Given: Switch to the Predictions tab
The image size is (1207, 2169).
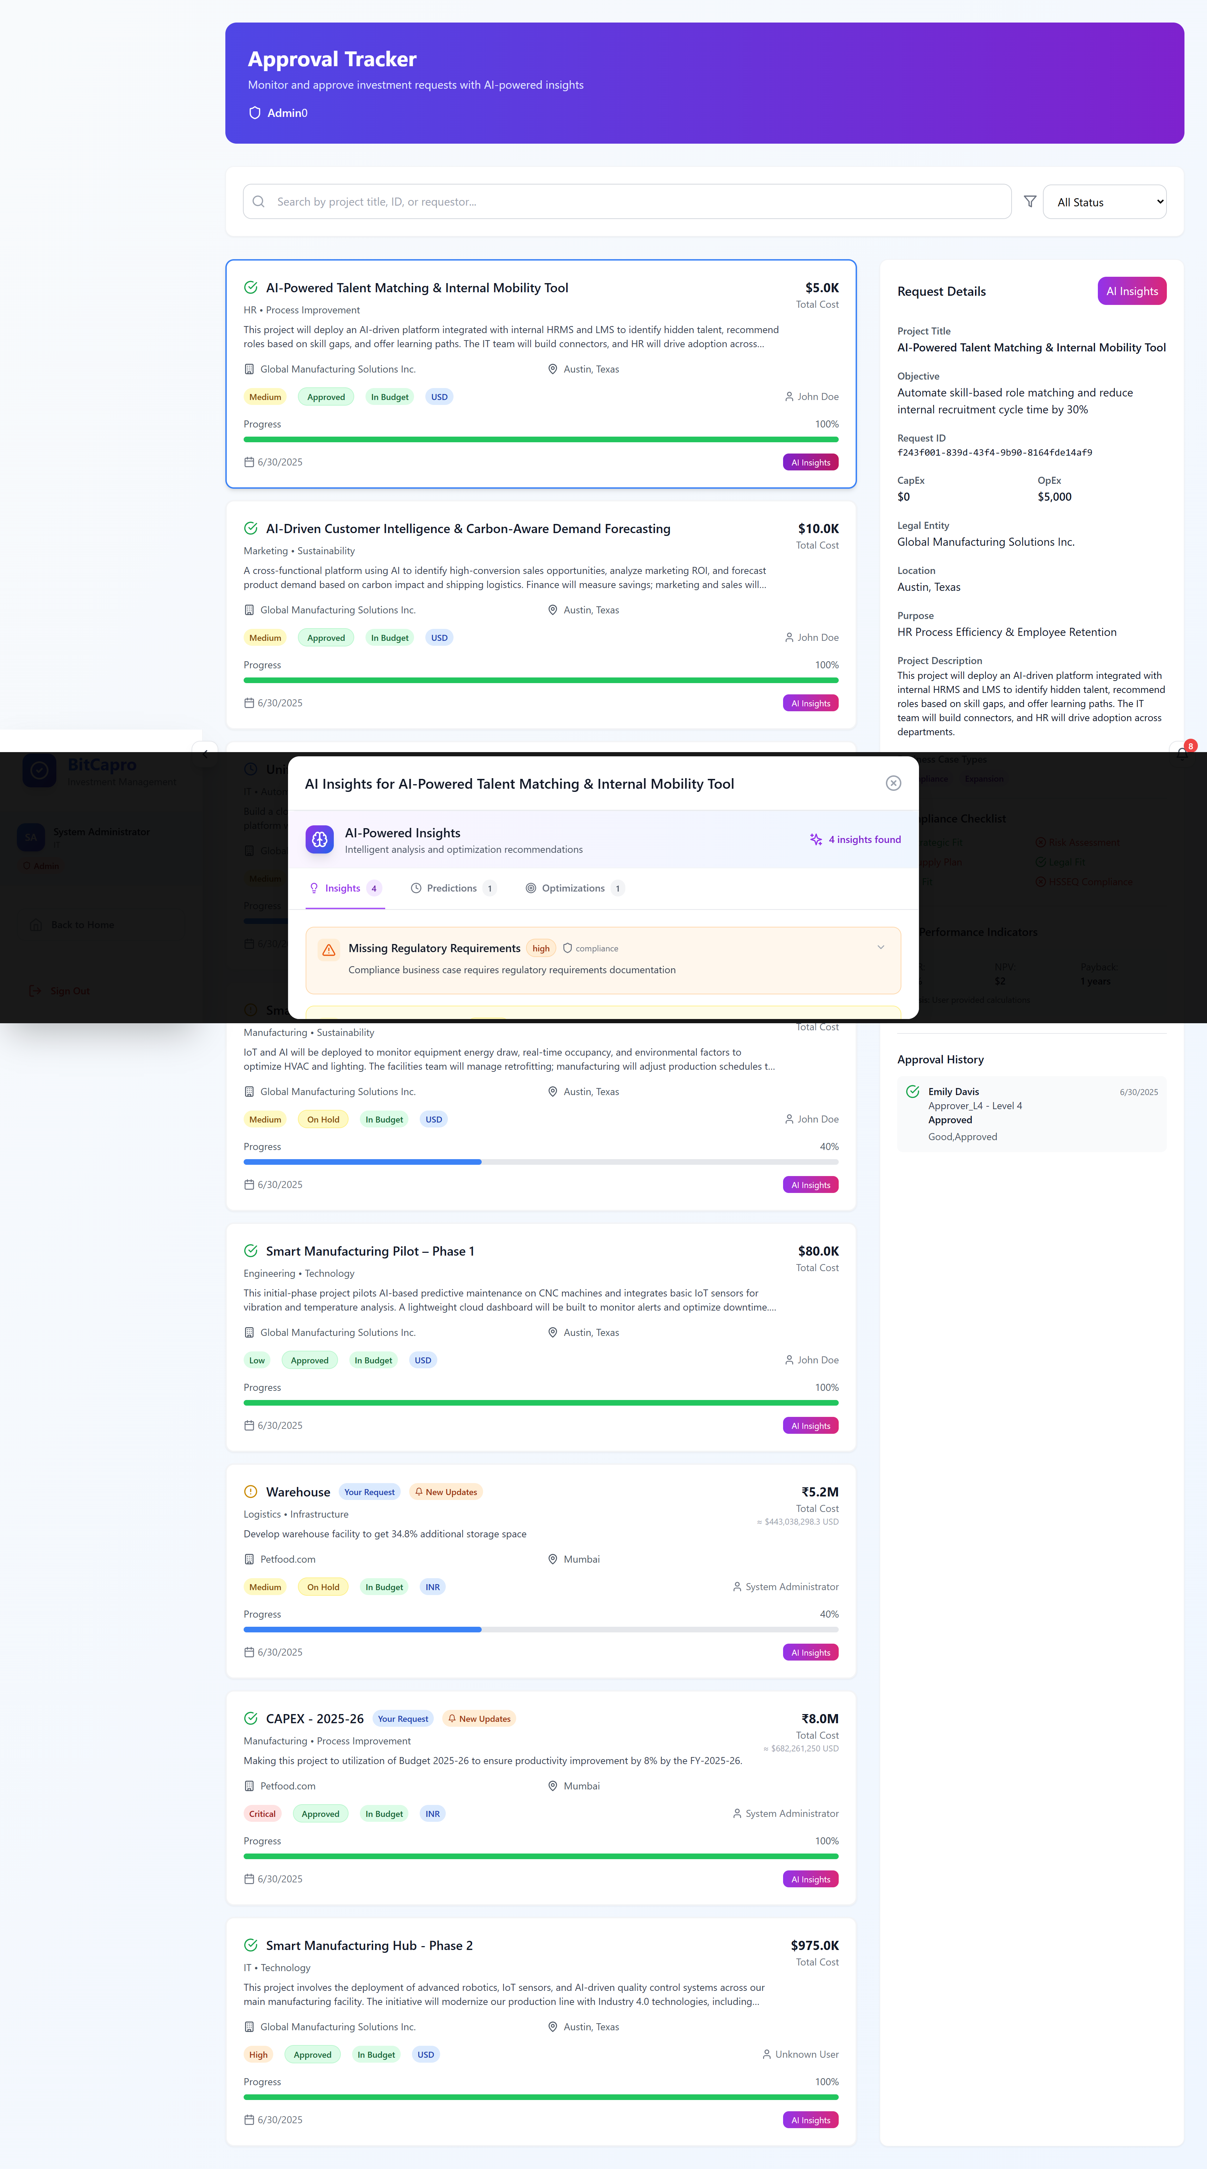Looking at the screenshot, I should 453,888.
